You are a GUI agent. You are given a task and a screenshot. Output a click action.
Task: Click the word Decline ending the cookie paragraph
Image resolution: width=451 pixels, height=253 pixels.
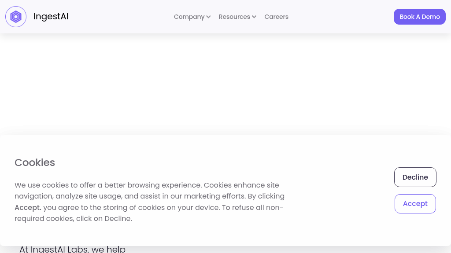click(117, 219)
